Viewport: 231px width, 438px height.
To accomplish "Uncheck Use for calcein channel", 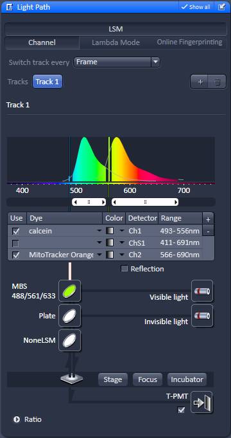I will [x=16, y=231].
